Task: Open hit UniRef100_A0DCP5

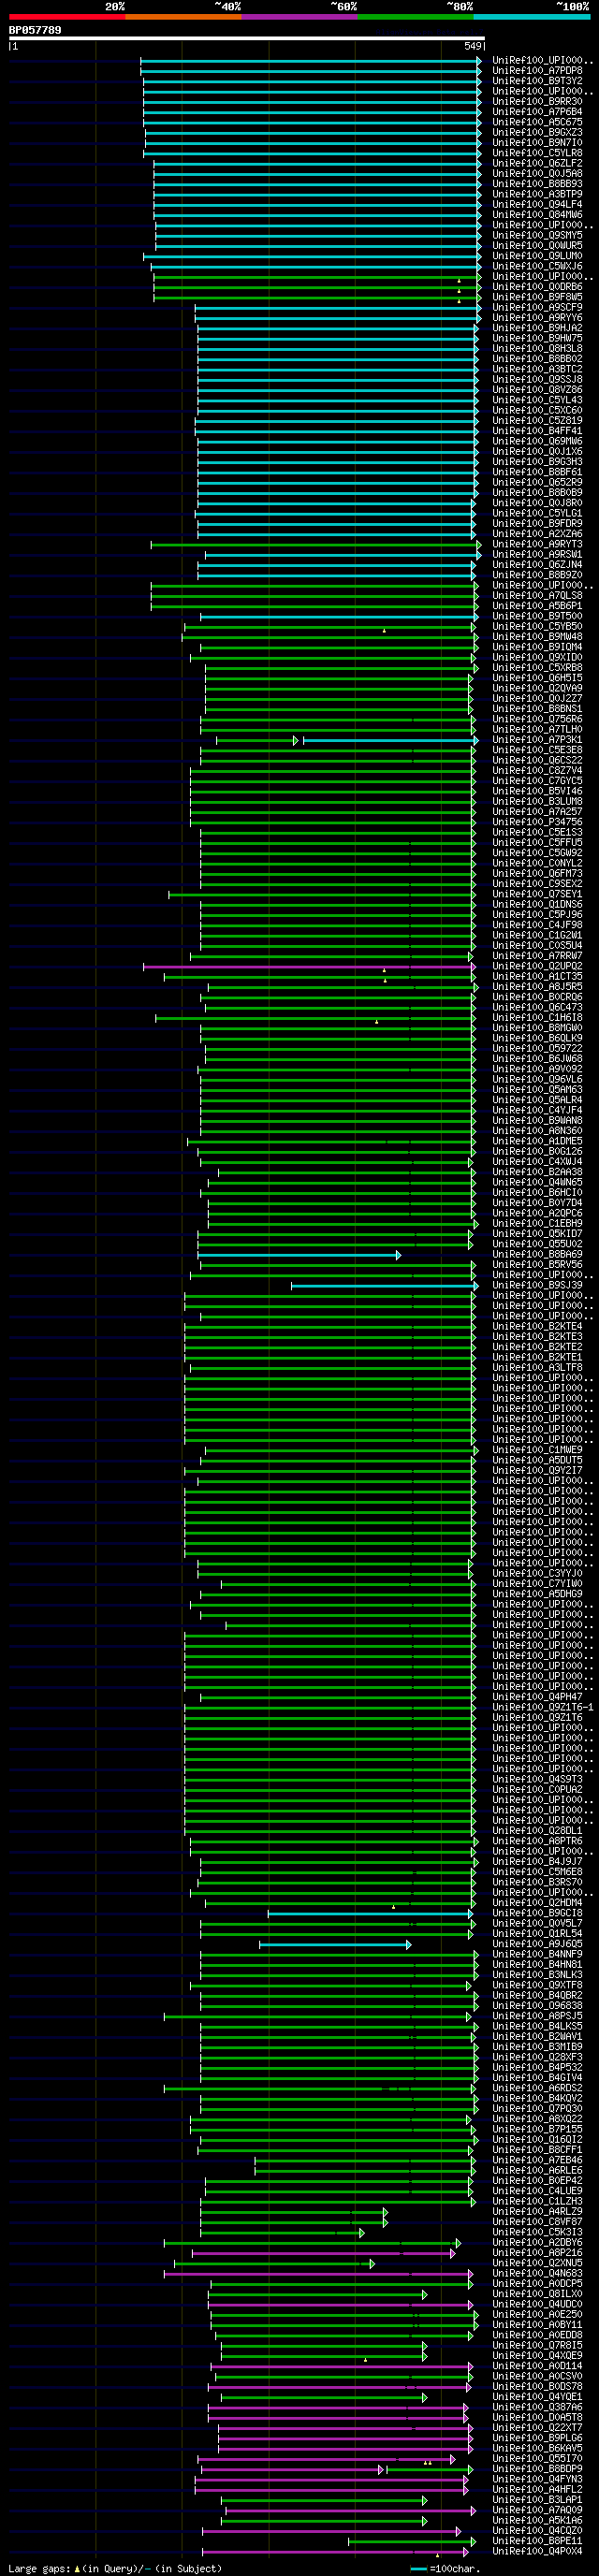Action: 537,2284
